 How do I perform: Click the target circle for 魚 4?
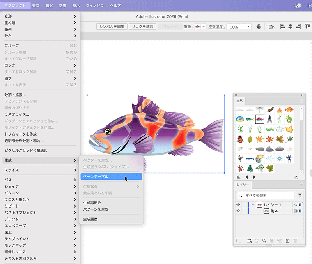click(x=295, y=211)
